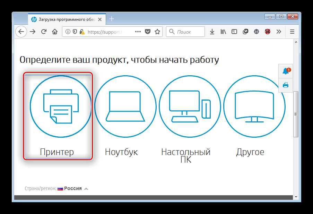Viewport: 313px width, 214px height.
Task: Bookmark this page with the star
Action: (157, 32)
